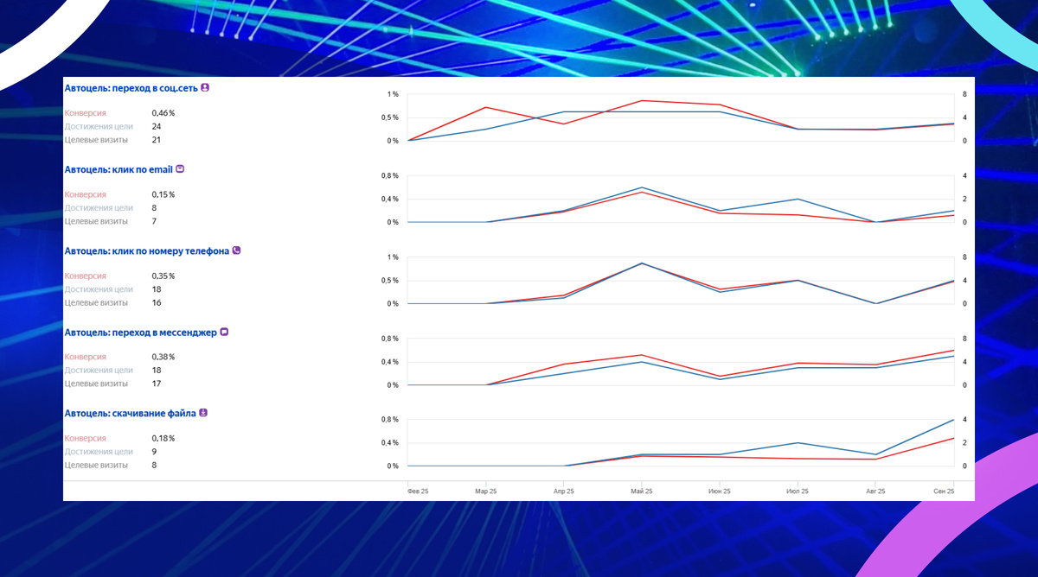The image size is (1038, 577).
Task: Click the social network goal user icon
Action: coord(206,88)
